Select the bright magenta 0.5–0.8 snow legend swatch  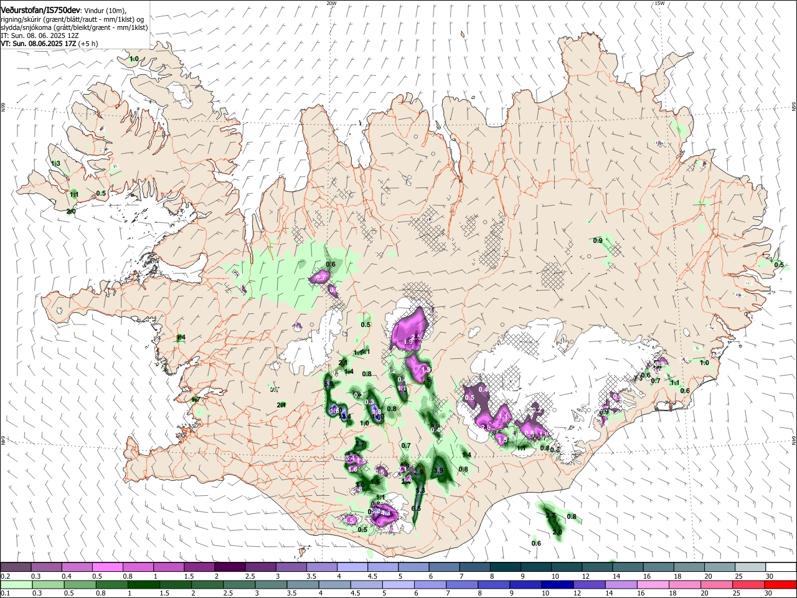pyautogui.click(x=108, y=567)
